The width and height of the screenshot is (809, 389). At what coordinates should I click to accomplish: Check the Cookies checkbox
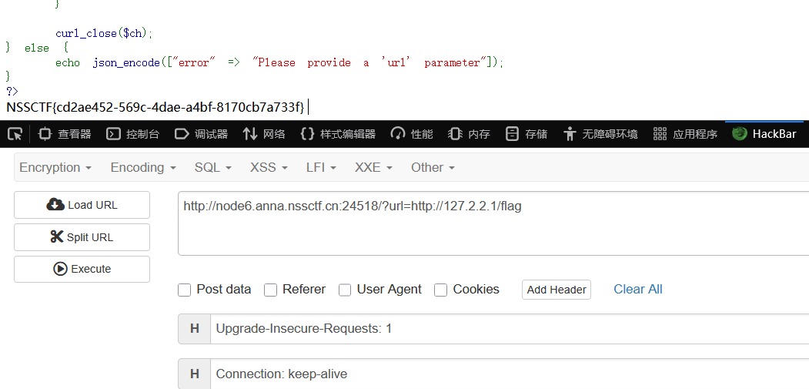(x=441, y=290)
